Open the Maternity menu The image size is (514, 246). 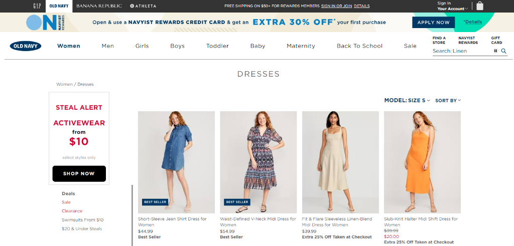(301, 46)
